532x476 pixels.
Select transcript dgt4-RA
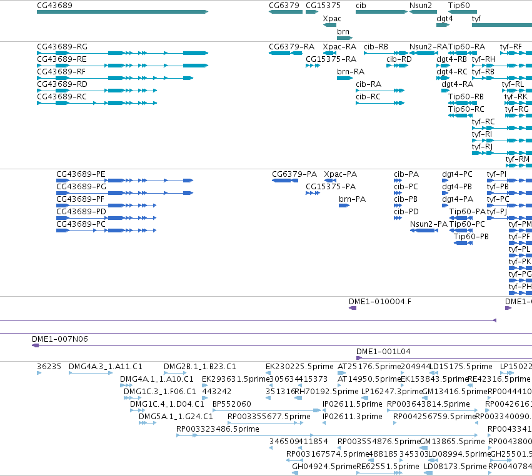point(446,91)
